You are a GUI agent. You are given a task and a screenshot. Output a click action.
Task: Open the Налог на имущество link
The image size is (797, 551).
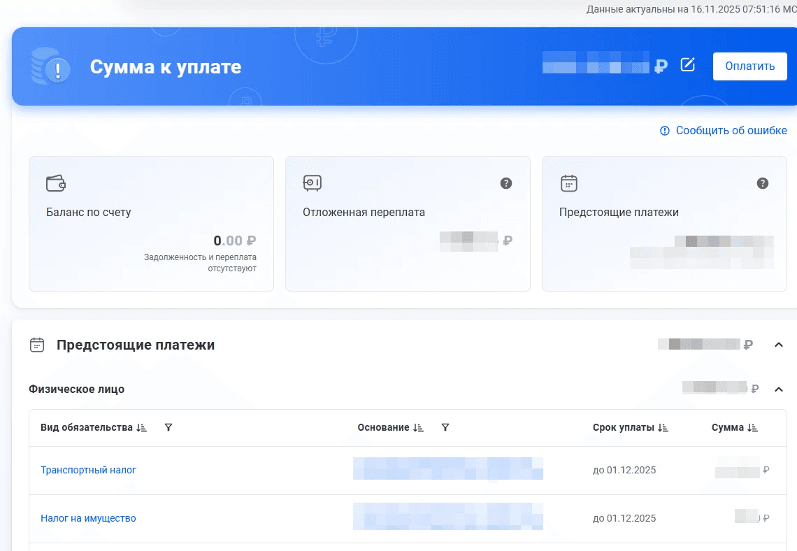tap(89, 518)
